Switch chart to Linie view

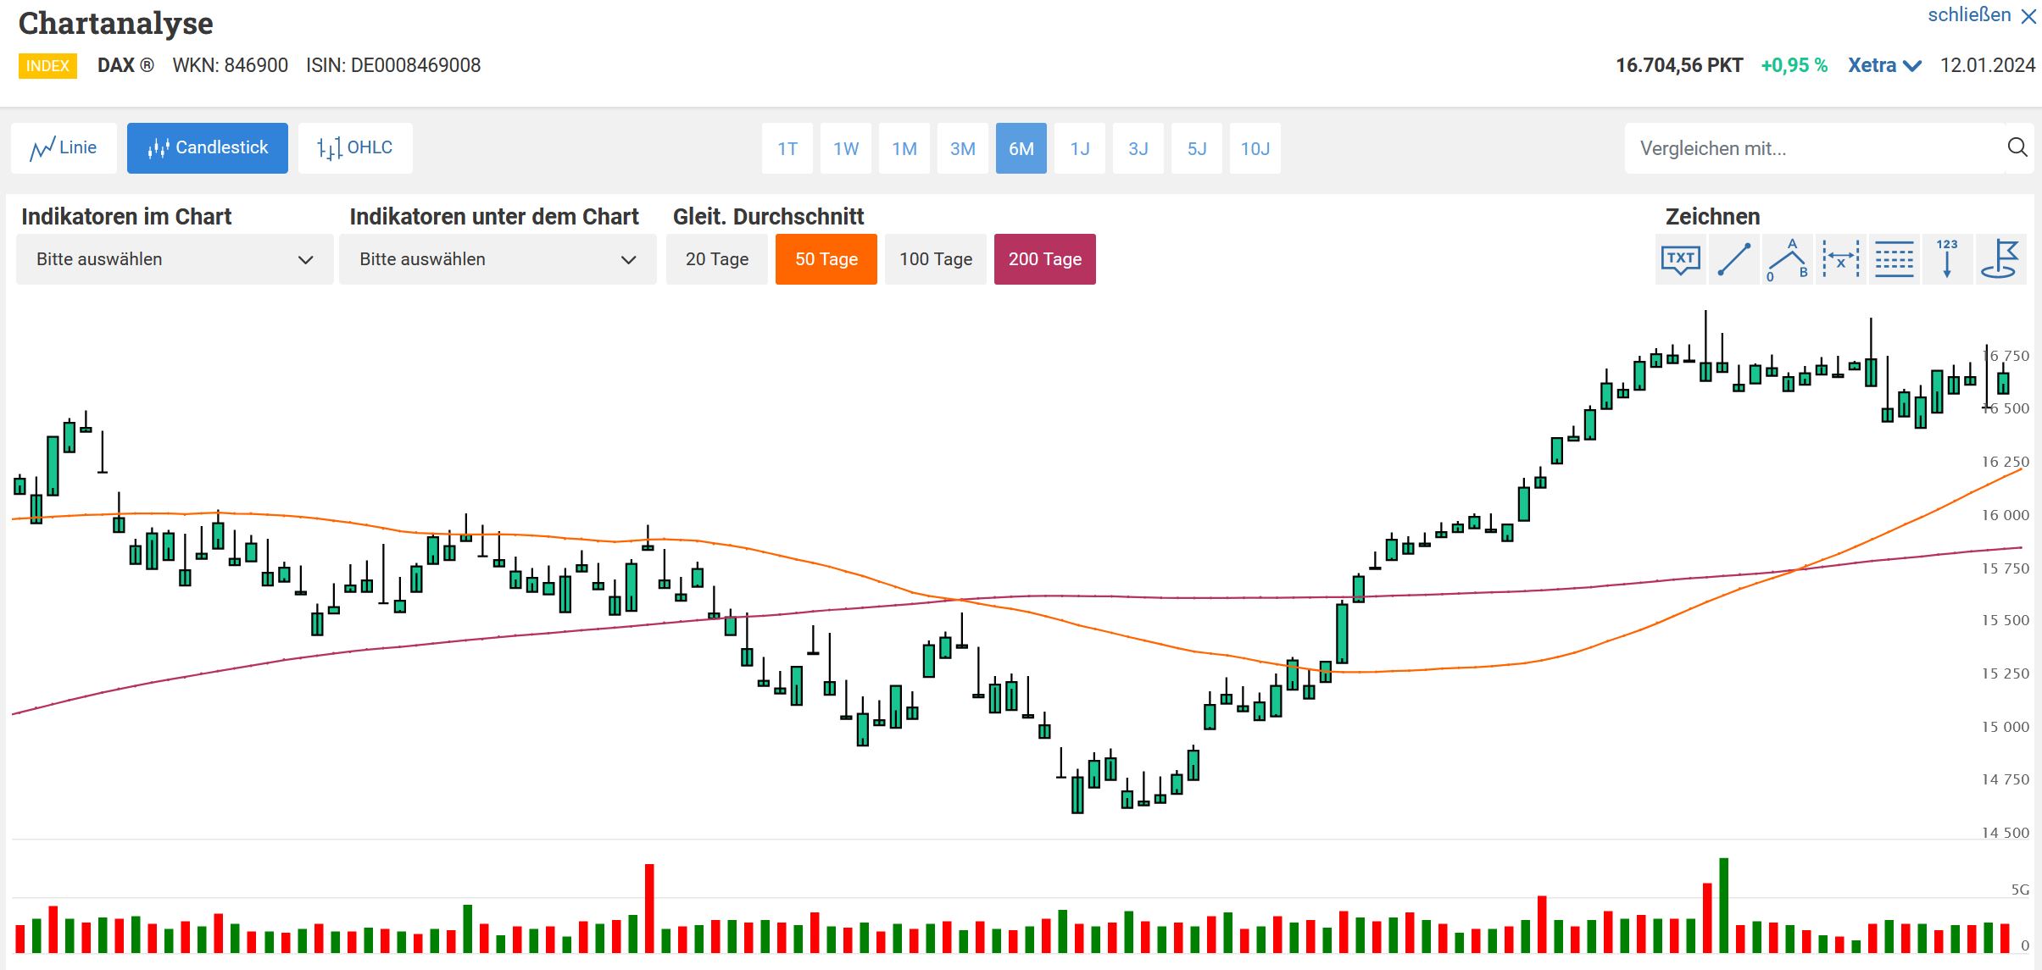[x=64, y=148]
